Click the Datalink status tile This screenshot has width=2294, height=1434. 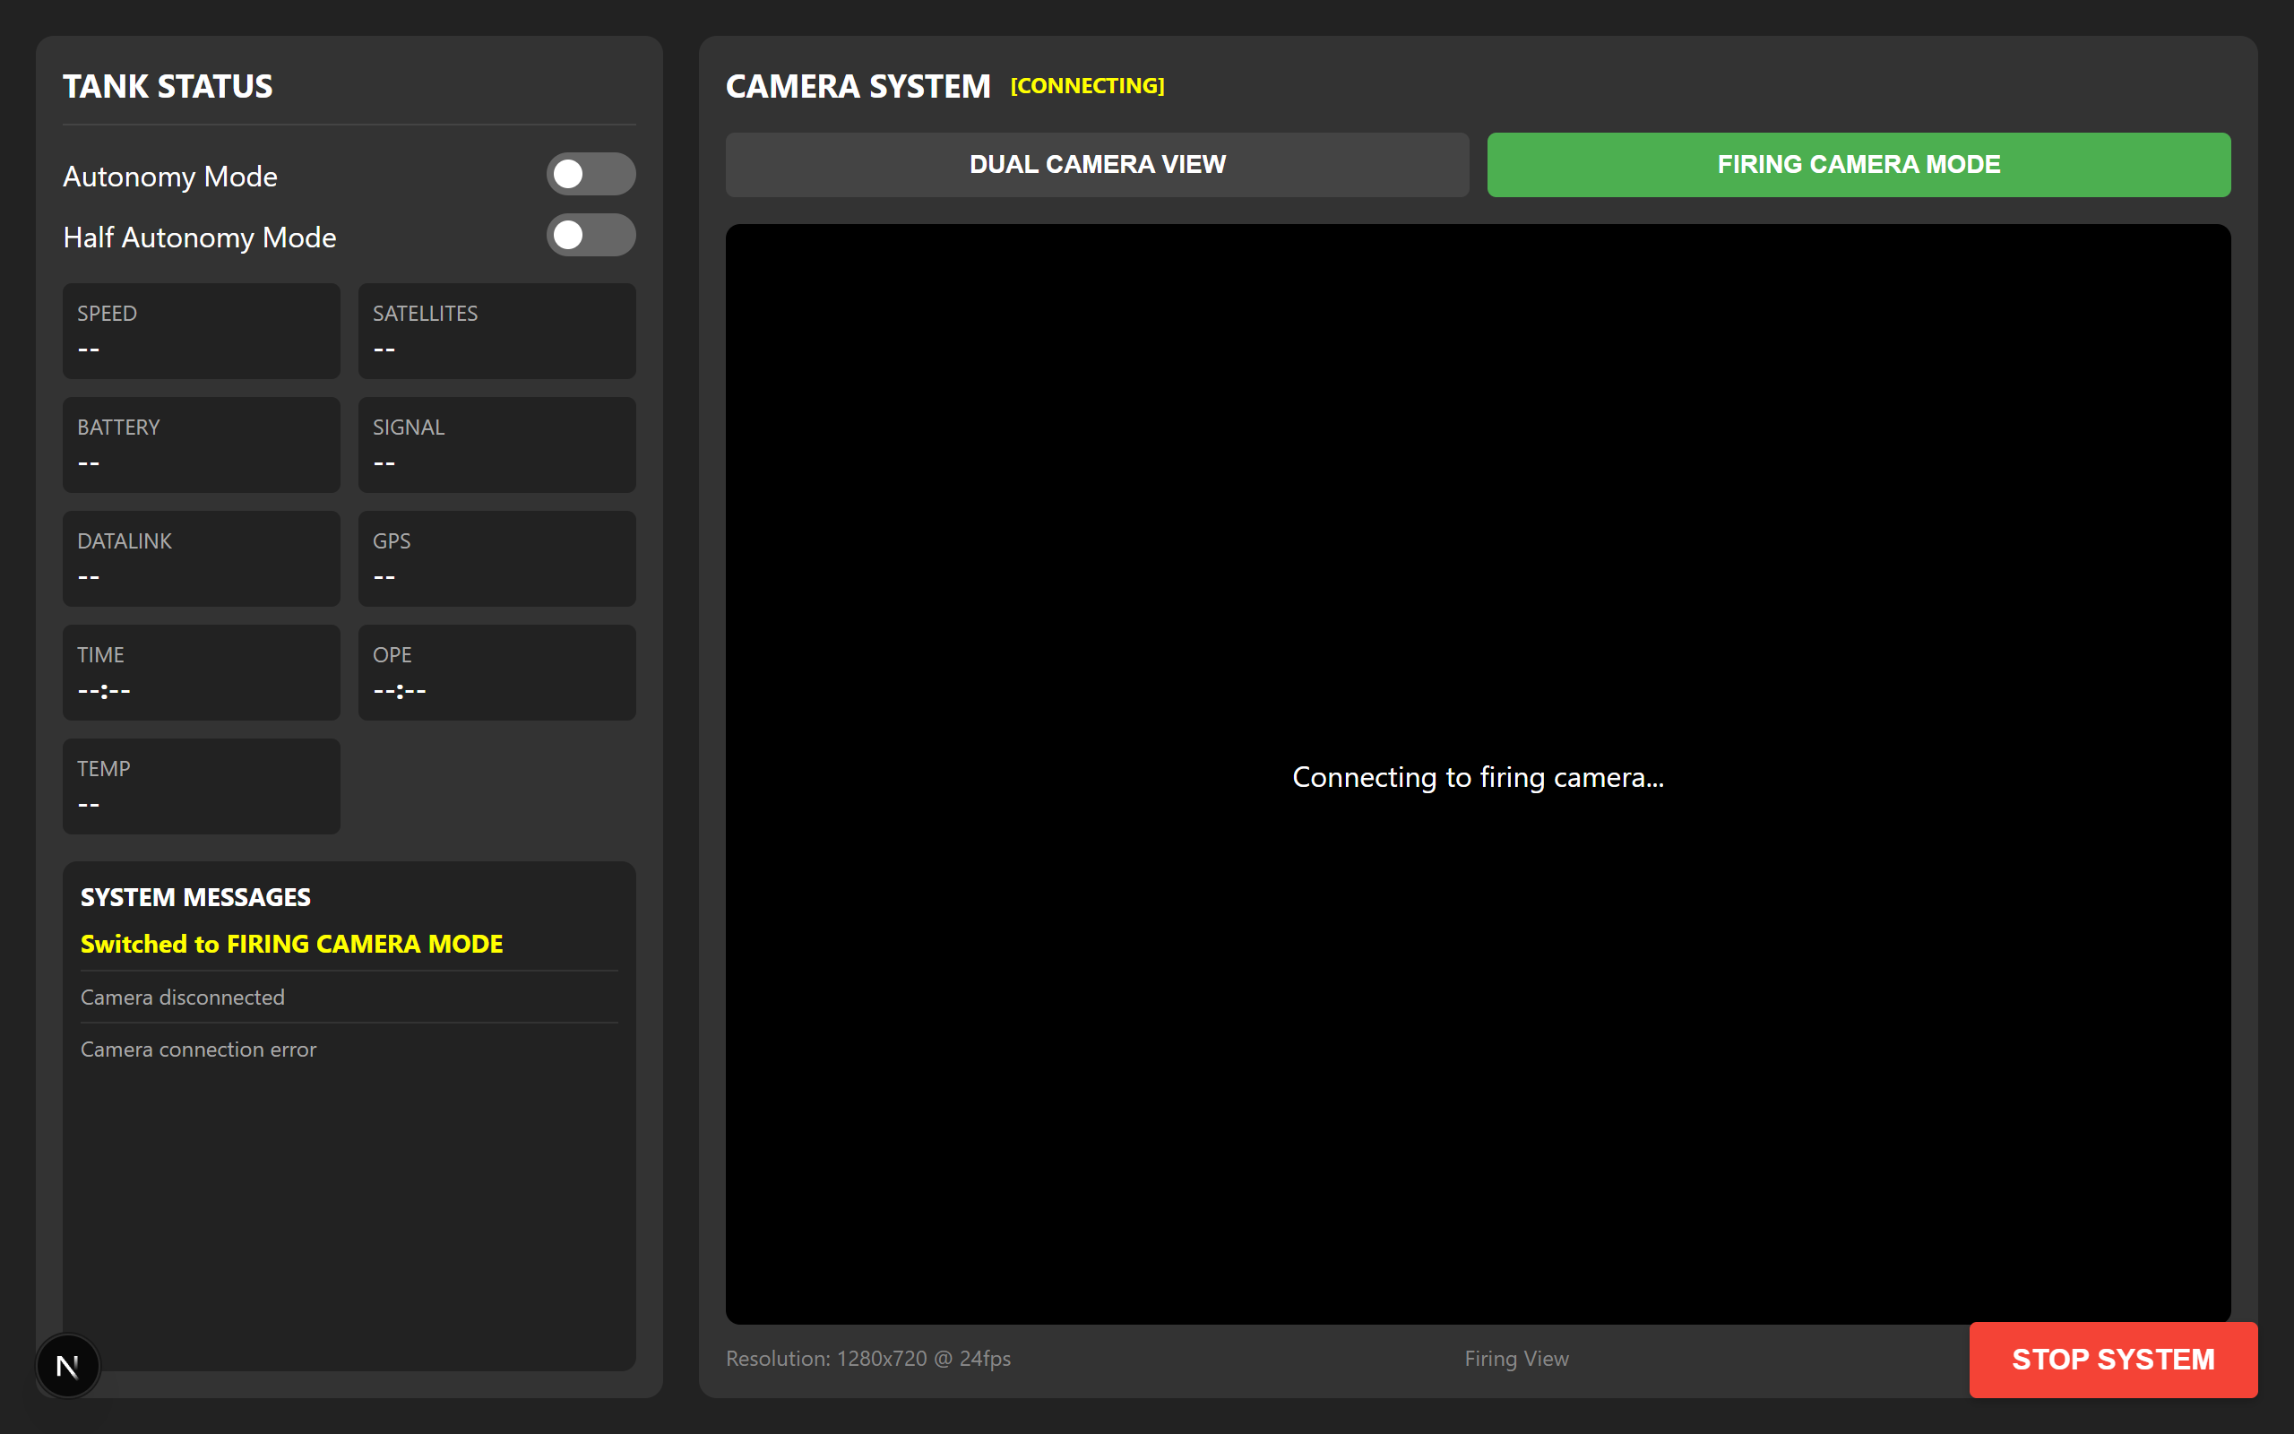tap(201, 558)
